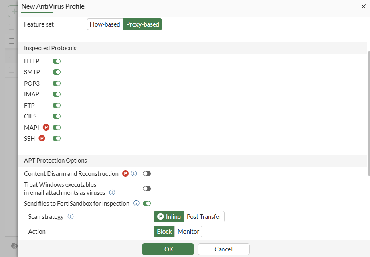Disable sending files to FortiSandbox

(x=147, y=204)
